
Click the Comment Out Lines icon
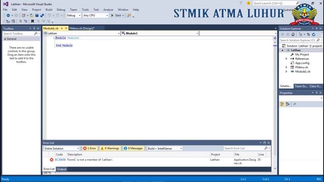click(x=20, y=21)
